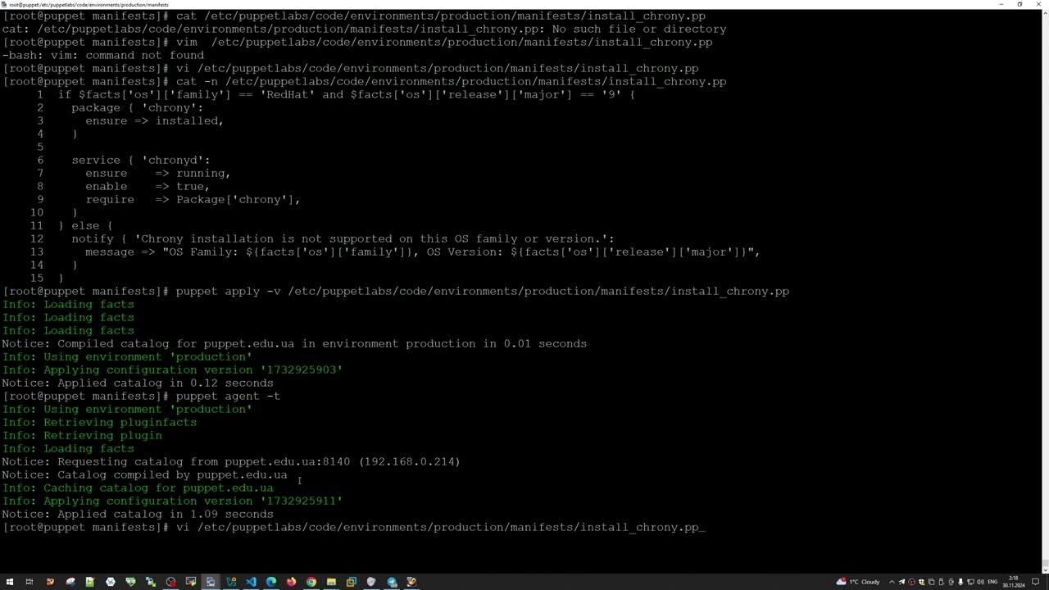Screen dimensions: 1049x590
Task: Click the Telegram tray icon
Action: [x=901, y=582]
